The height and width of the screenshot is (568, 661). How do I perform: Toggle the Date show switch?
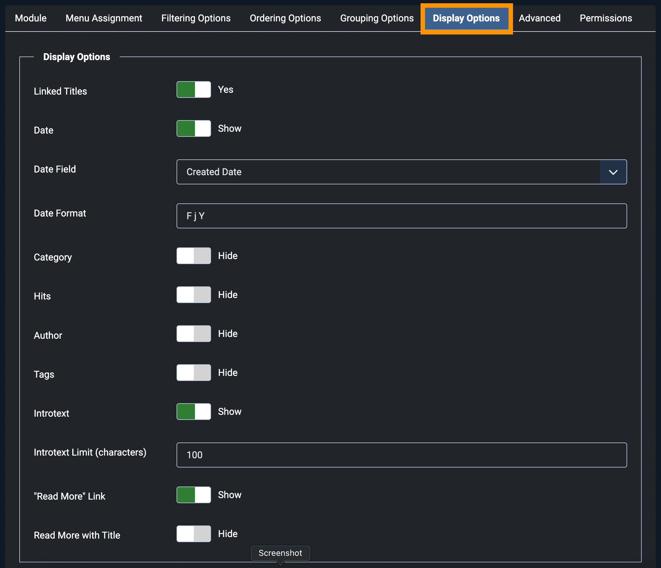[194, 129]
